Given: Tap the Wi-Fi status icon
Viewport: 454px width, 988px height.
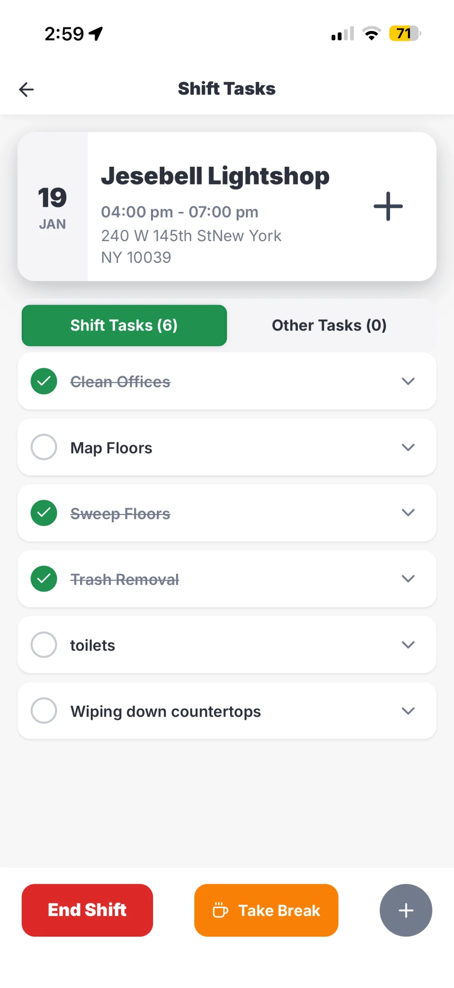Looking at the screenshot, I should (x=372, y=34).
